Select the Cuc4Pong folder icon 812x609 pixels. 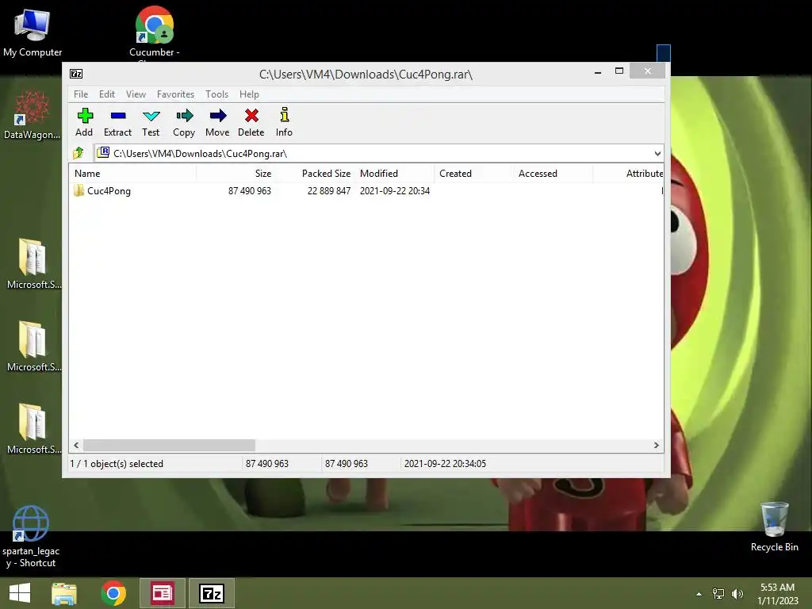point(79,190)
